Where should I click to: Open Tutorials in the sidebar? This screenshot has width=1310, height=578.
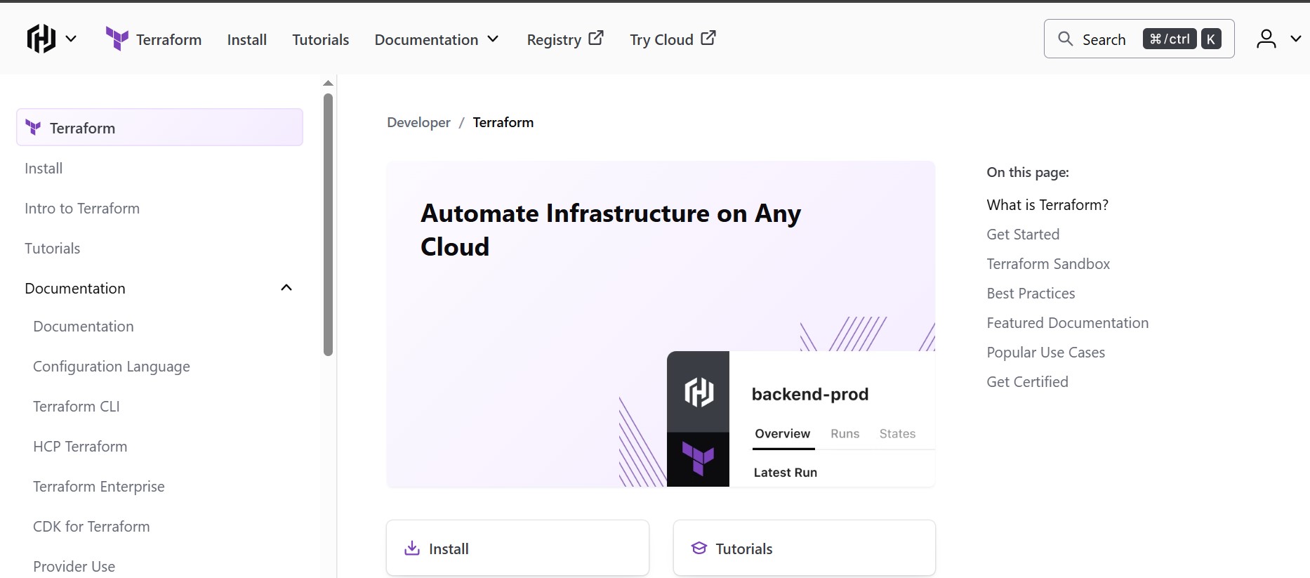(x=52, y=249)
